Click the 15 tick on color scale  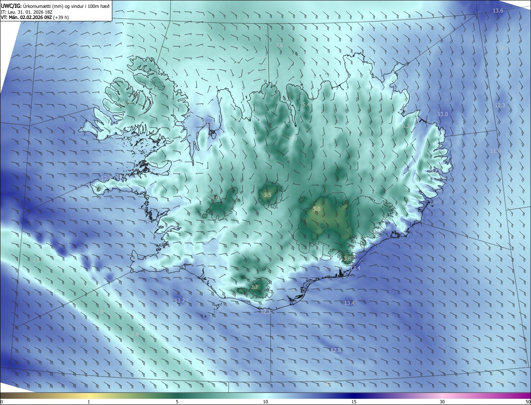click(x=354, y=402)
